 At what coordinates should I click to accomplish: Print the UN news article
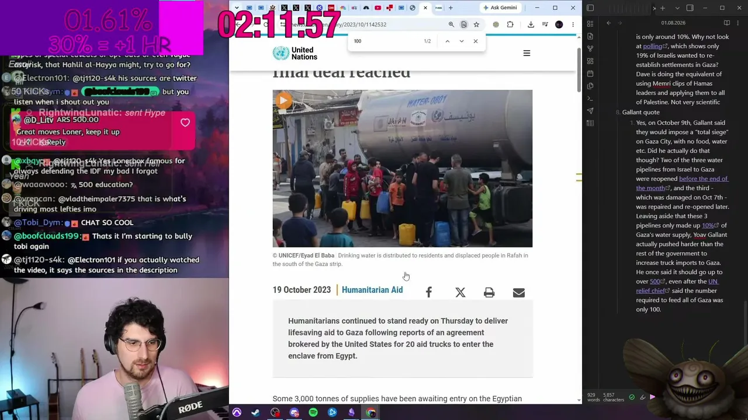(x=489, y=292)
